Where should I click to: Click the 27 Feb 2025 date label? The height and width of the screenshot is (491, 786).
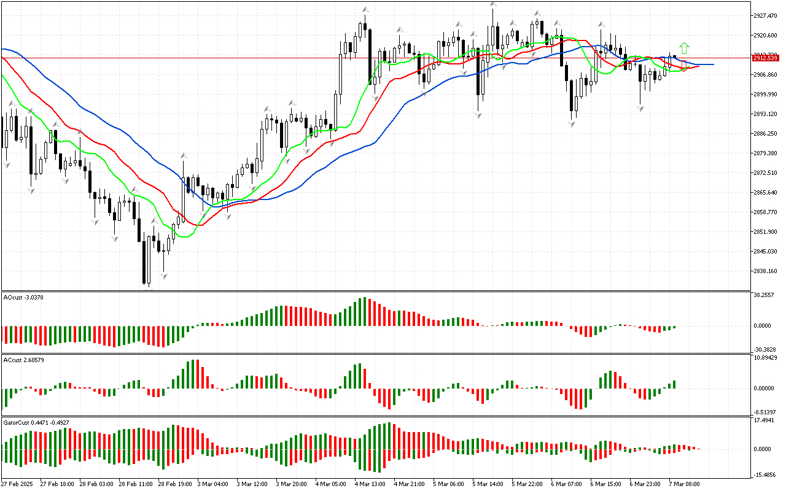pyautogui.click(x=17, y=484)
